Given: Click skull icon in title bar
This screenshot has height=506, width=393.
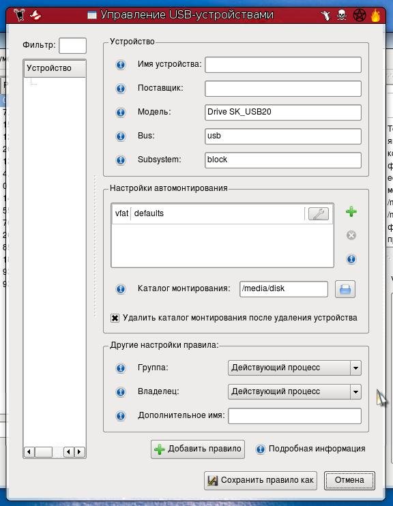Looking at the screenshot, I should coord(342,15).
